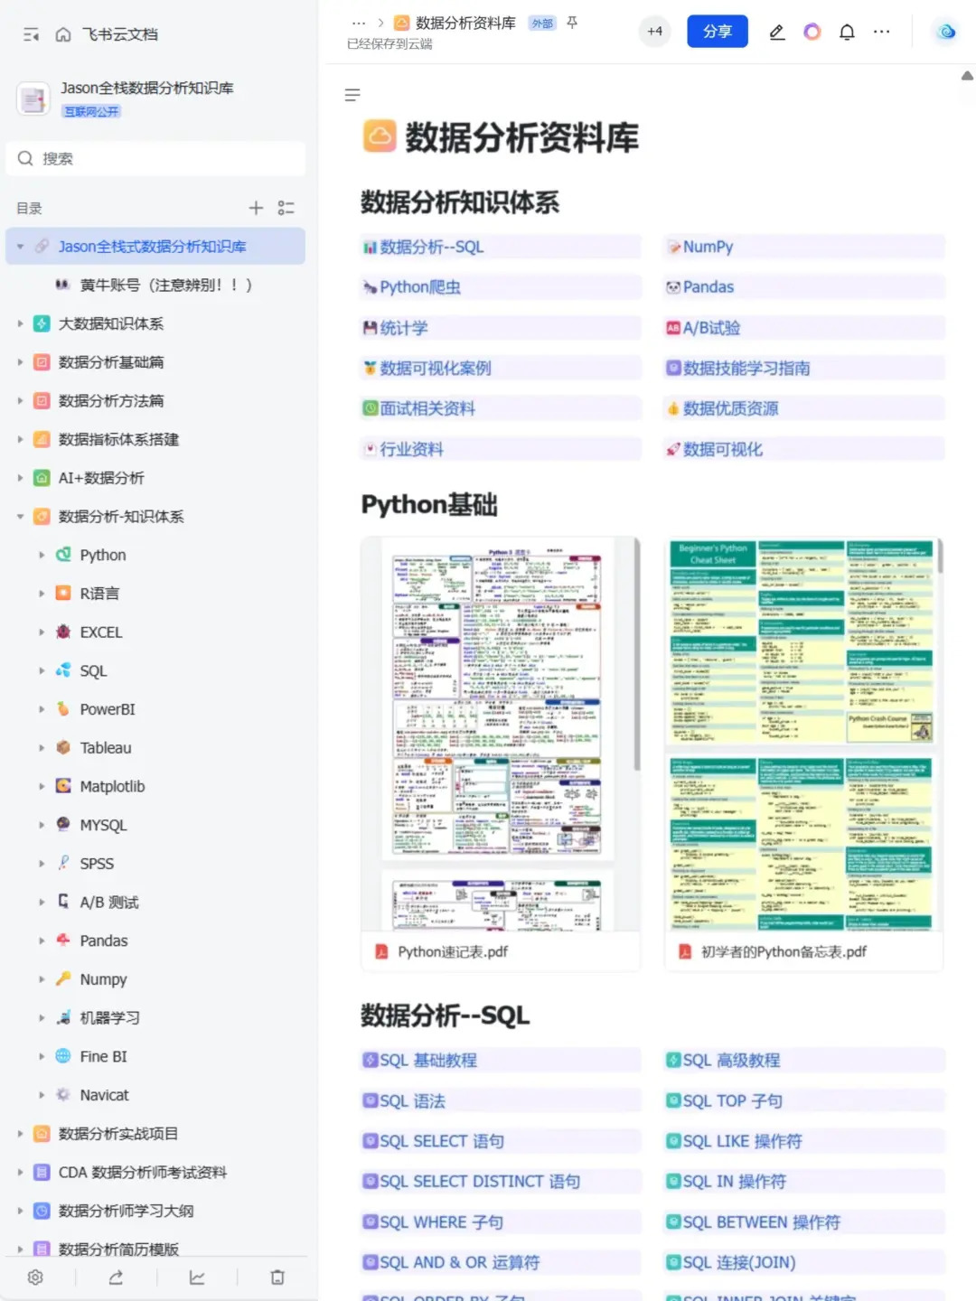
Task: Collapse the Jason全栈式数据分析知识库 section
Action: [x=20, y=246]
